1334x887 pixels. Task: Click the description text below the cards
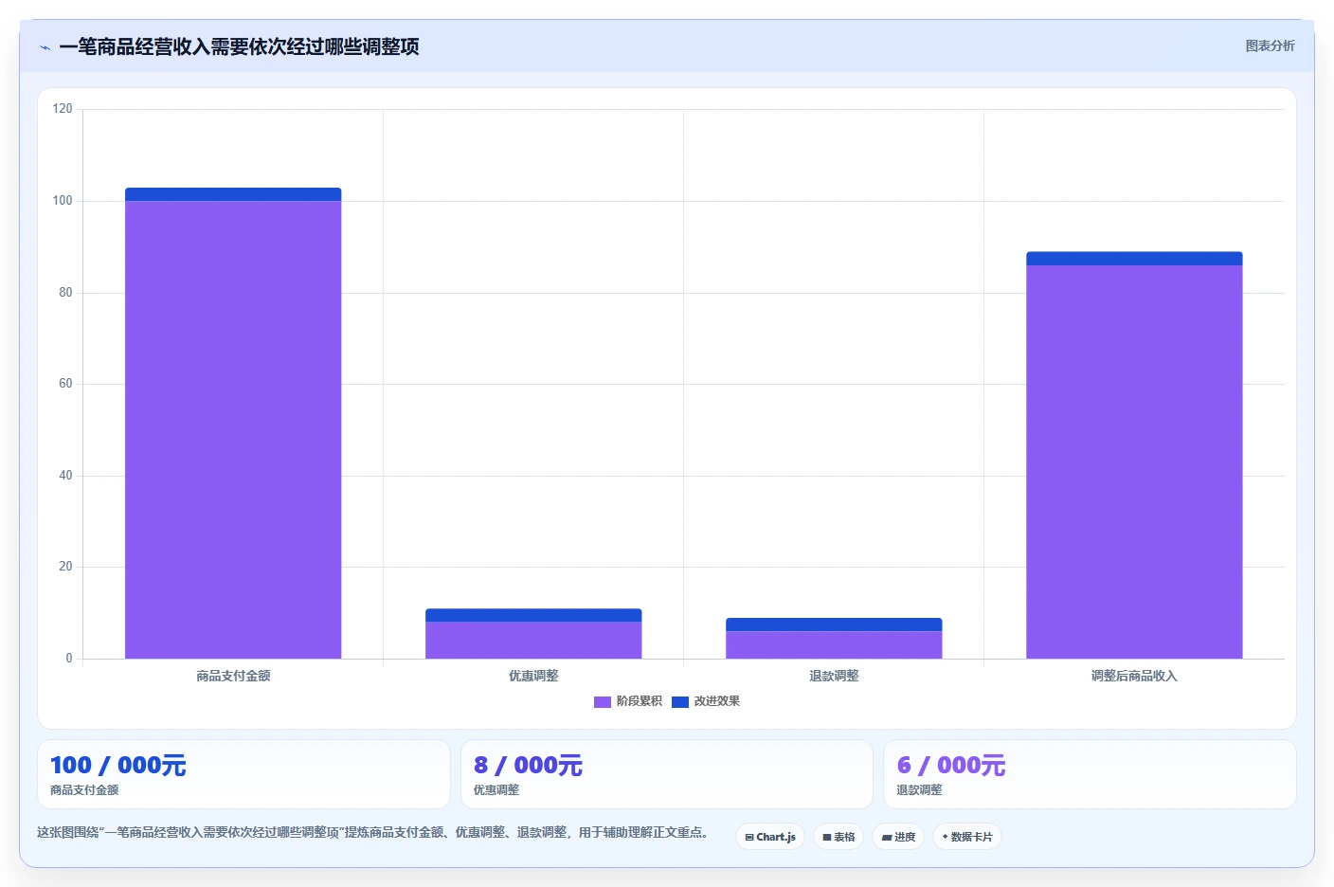point(373,832)
